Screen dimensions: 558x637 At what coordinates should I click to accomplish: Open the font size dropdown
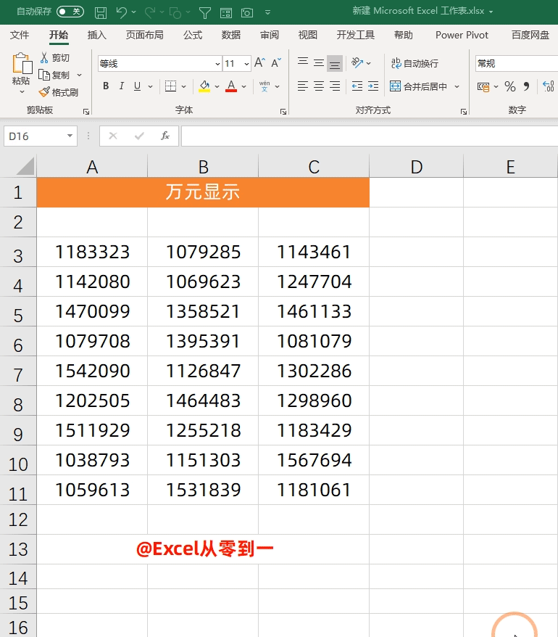(246, 64)
